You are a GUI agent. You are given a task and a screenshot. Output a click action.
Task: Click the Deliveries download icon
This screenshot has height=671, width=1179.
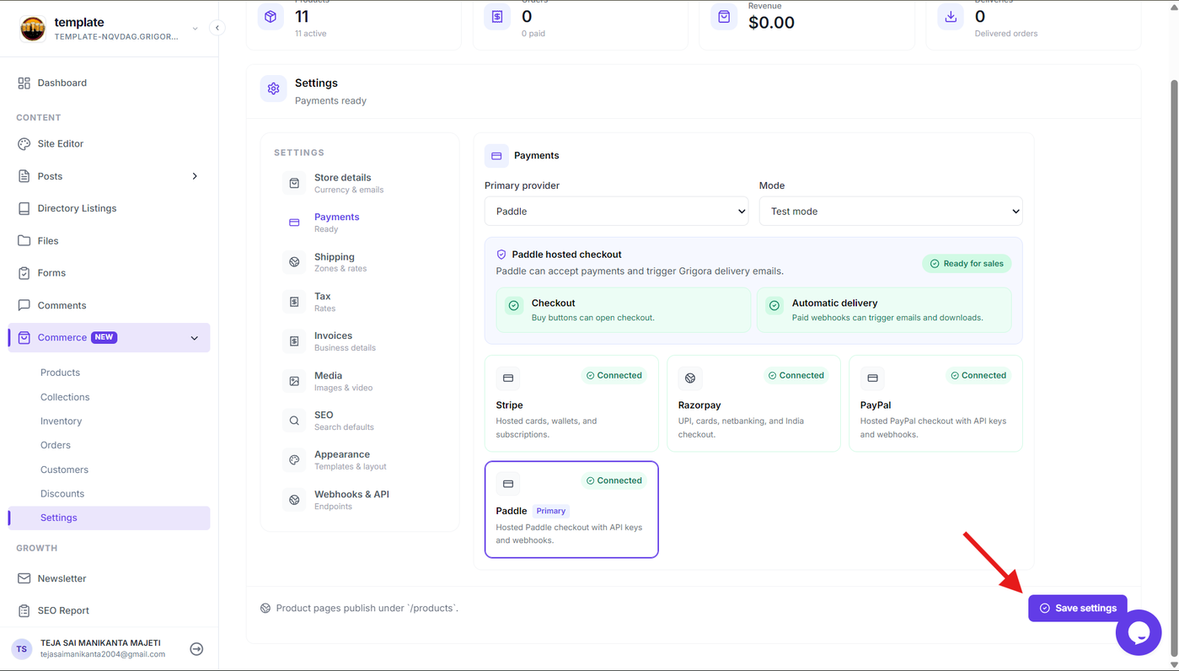[951, 17]
